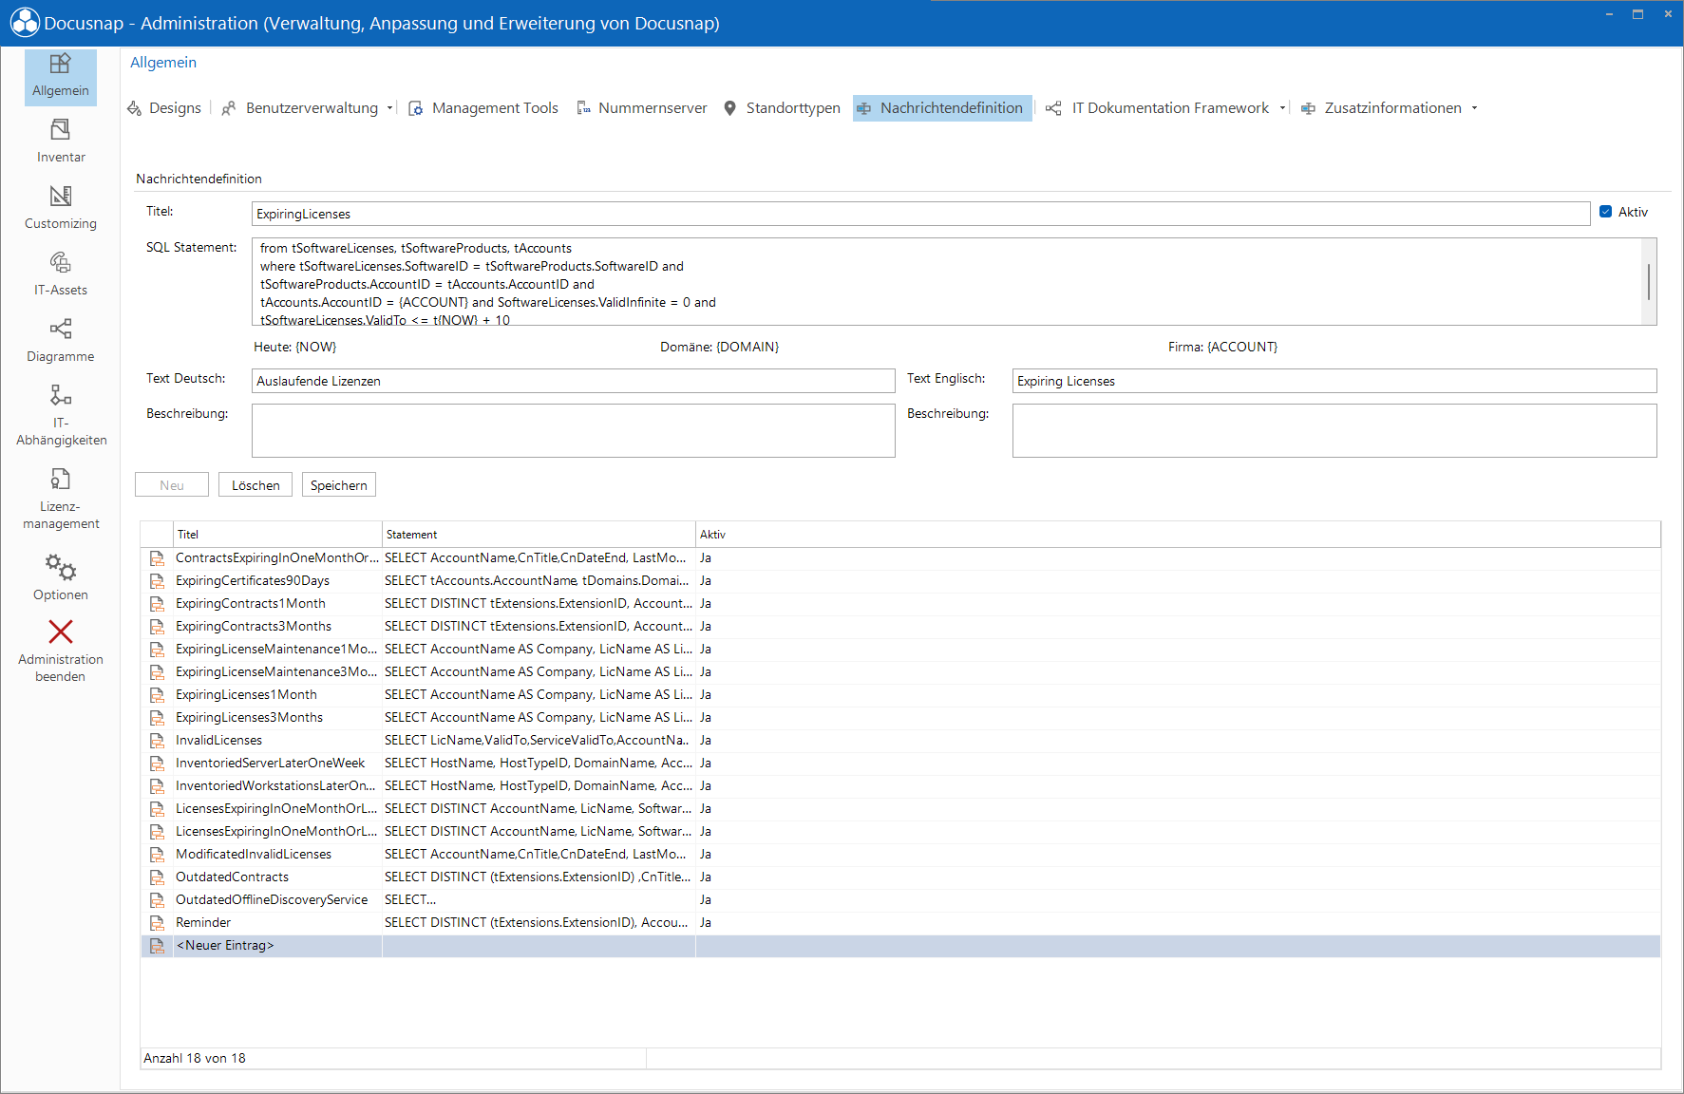Open the Zusatzinformationen menu item

(1392, 108)
